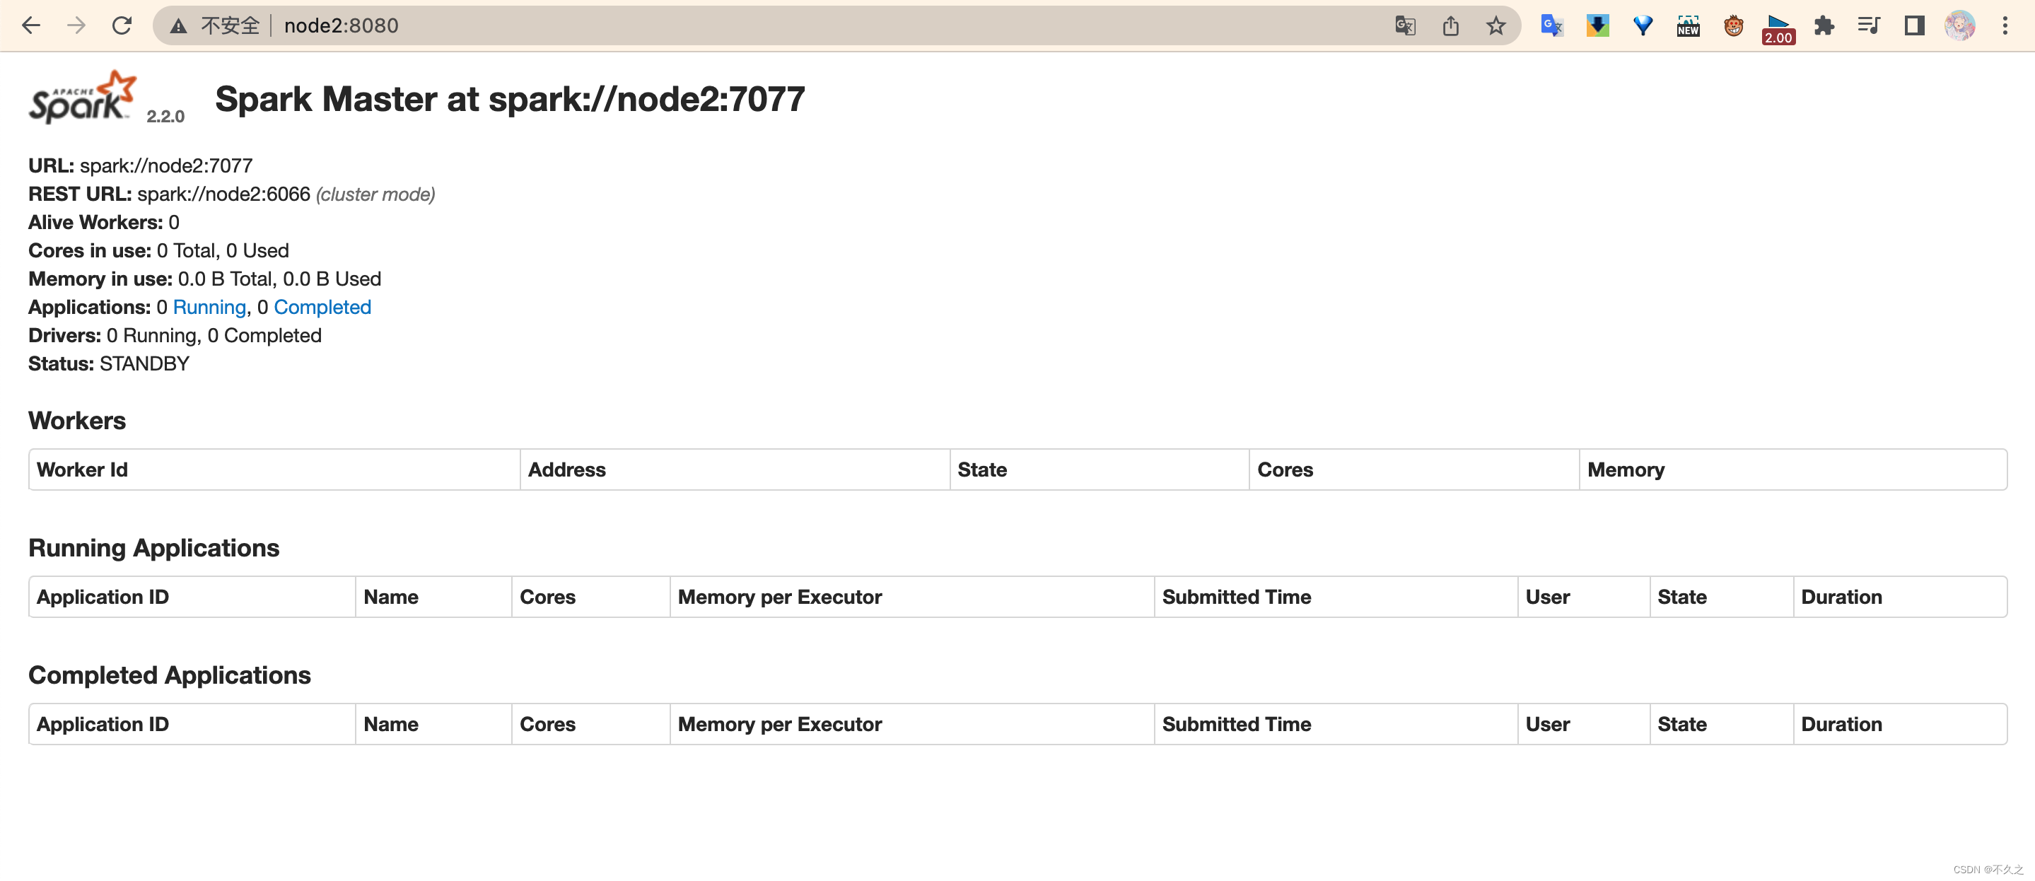
Task: Click the Apache Spark logo
Action: click(x=82, y=97)
